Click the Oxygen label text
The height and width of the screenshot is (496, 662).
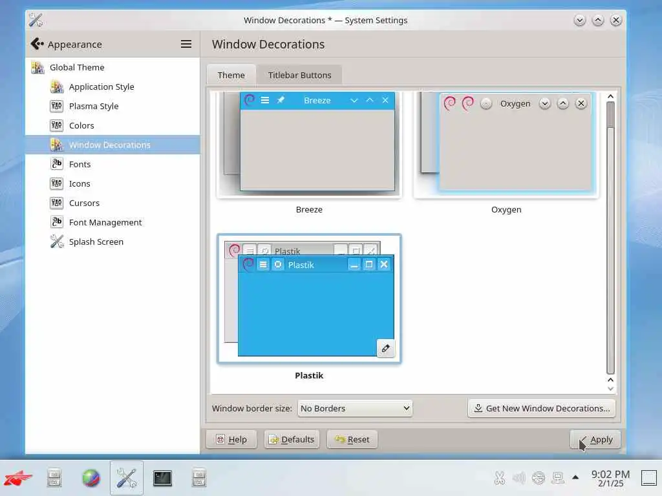point(506,210)
